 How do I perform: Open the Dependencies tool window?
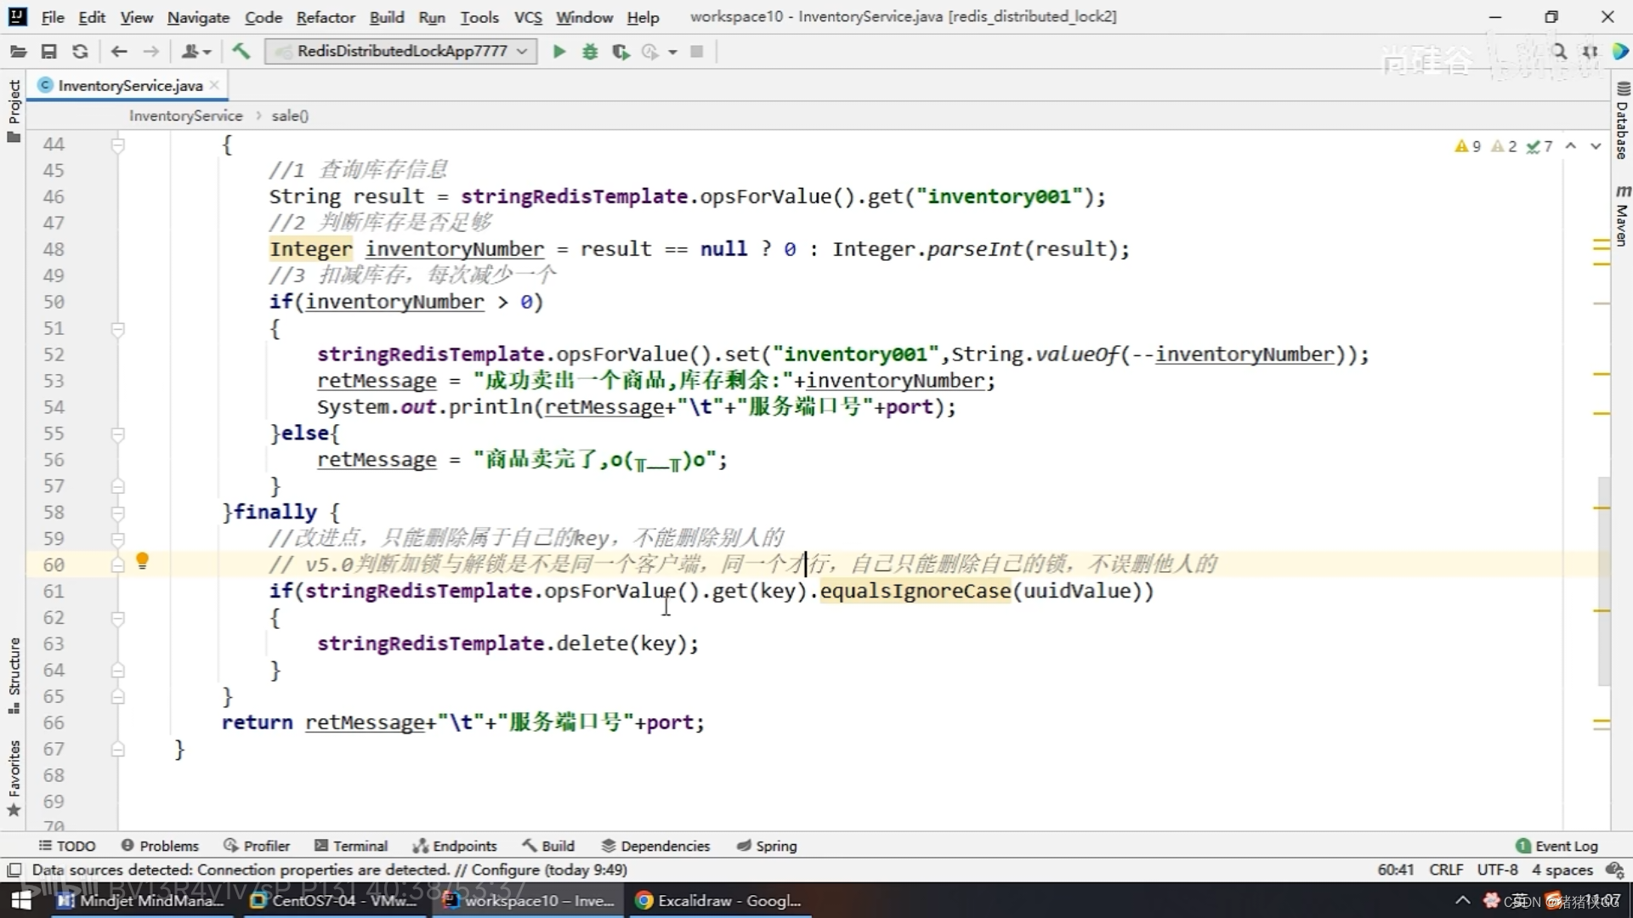[655, 846]
